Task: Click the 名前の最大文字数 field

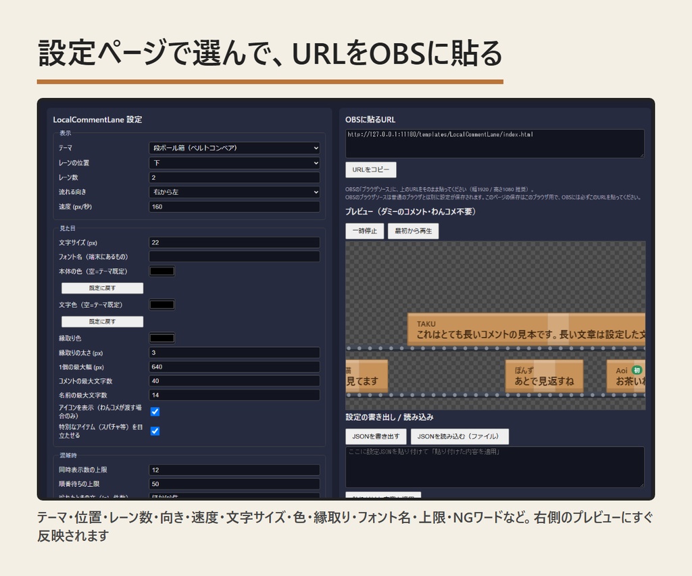Action: (234, 395)
